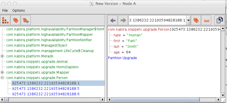The height and width of the screenshot is (103, 227).
Task: Select the PartitionMapper tree entry
Action: pos(50,35)
